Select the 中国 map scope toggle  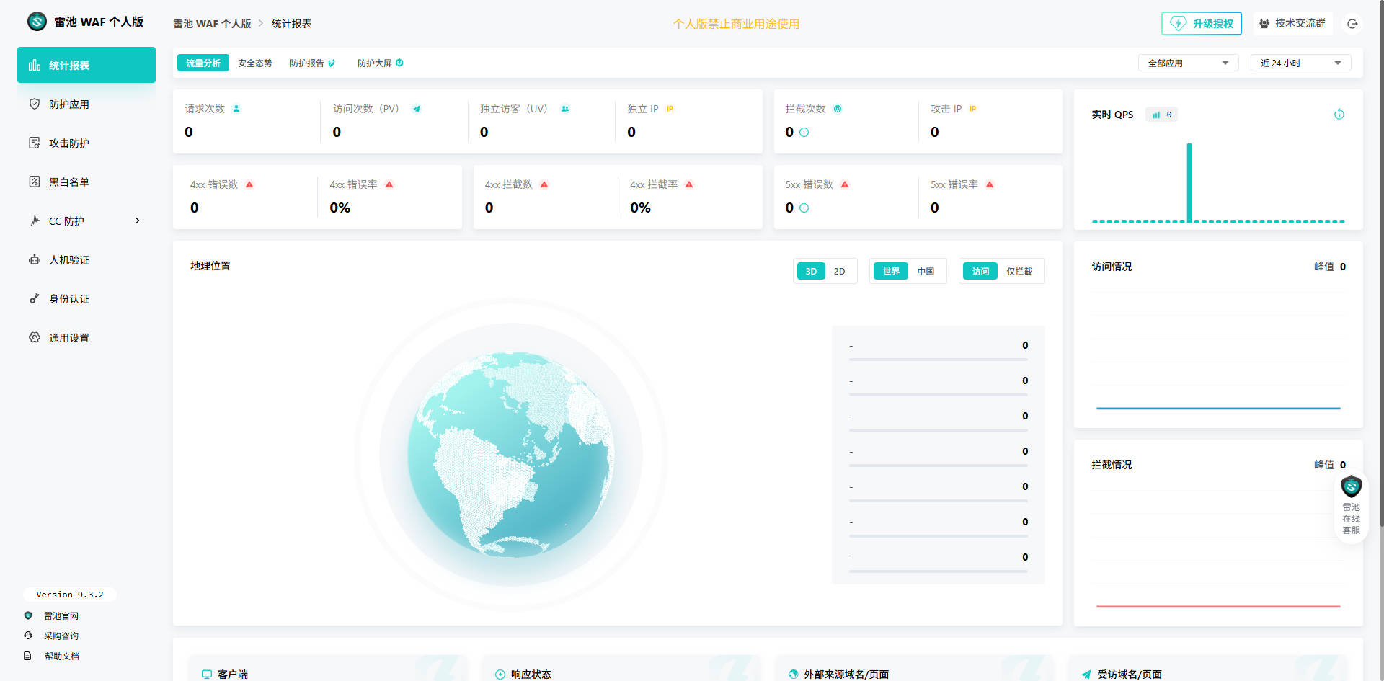pyautogui.click(x=926, y=271)
